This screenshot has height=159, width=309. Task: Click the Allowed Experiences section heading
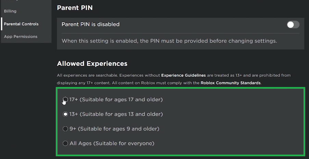pyautogui.click(x=92, y=64)
